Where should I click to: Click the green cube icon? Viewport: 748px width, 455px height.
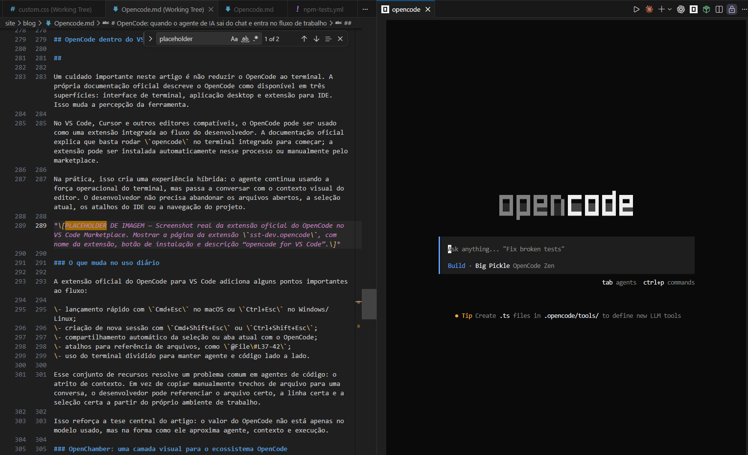click(x=706, y=9)
